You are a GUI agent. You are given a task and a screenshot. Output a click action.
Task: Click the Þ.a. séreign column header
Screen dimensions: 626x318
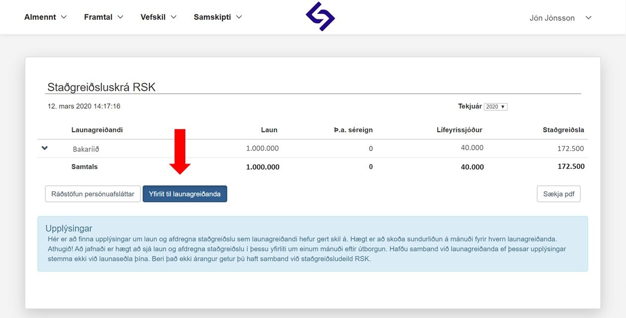[x=353, y=130]
